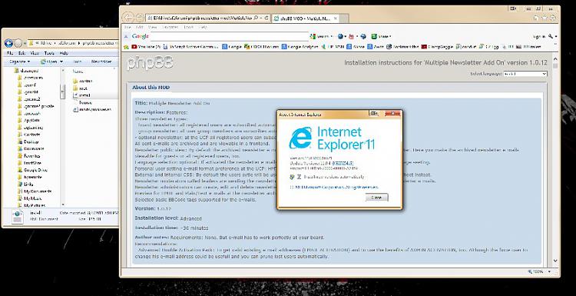Click the refresh icon in address bar

(x=267, y=18)
